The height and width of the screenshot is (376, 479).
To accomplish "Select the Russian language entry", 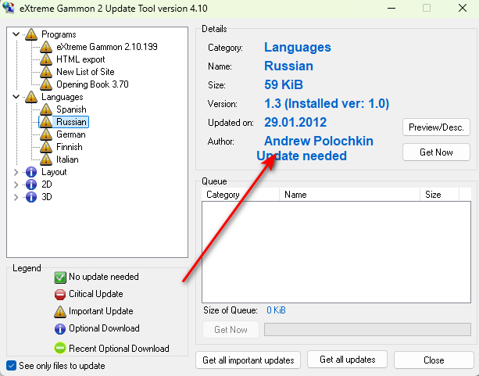I will [71, 122].
